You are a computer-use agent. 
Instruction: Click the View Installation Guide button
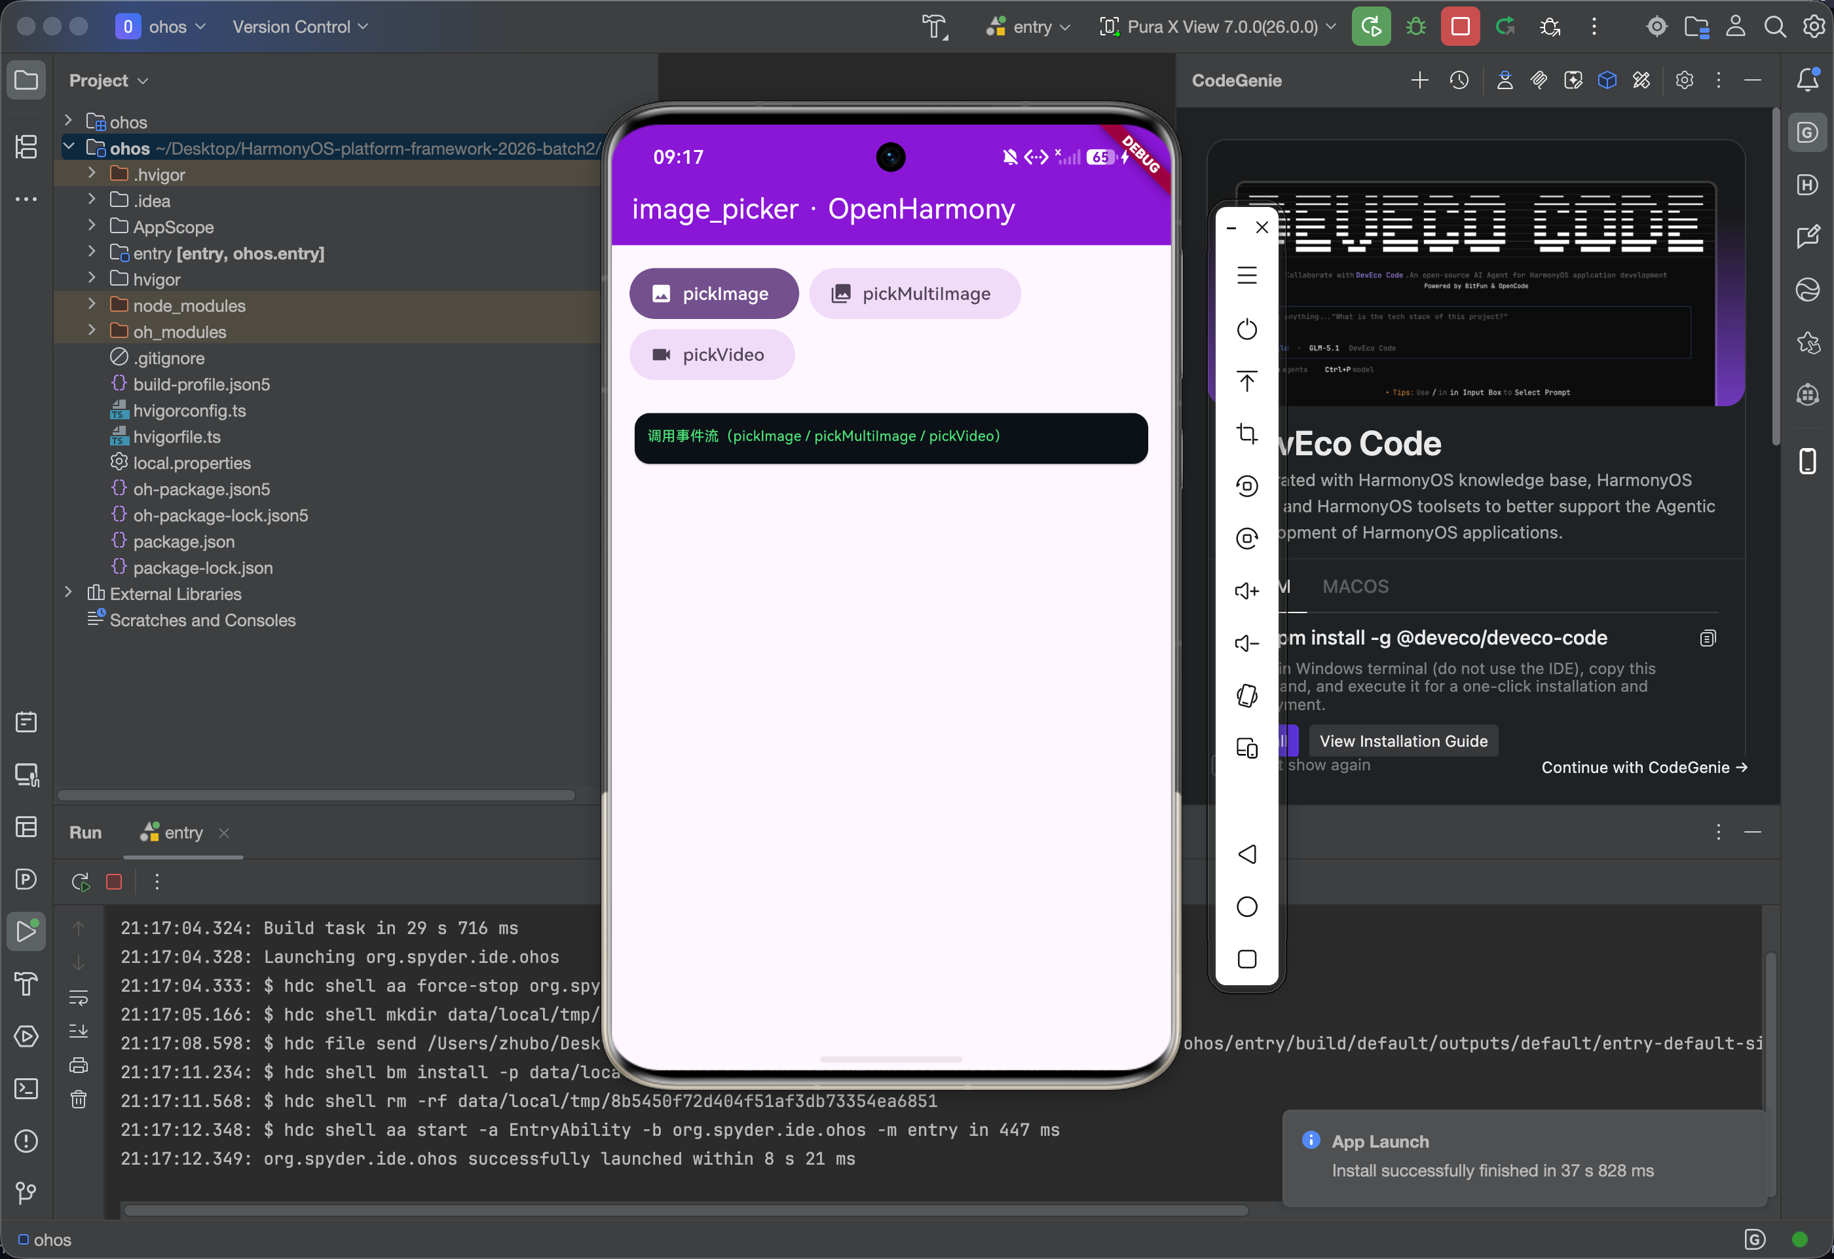click(x=1403, y=742)
